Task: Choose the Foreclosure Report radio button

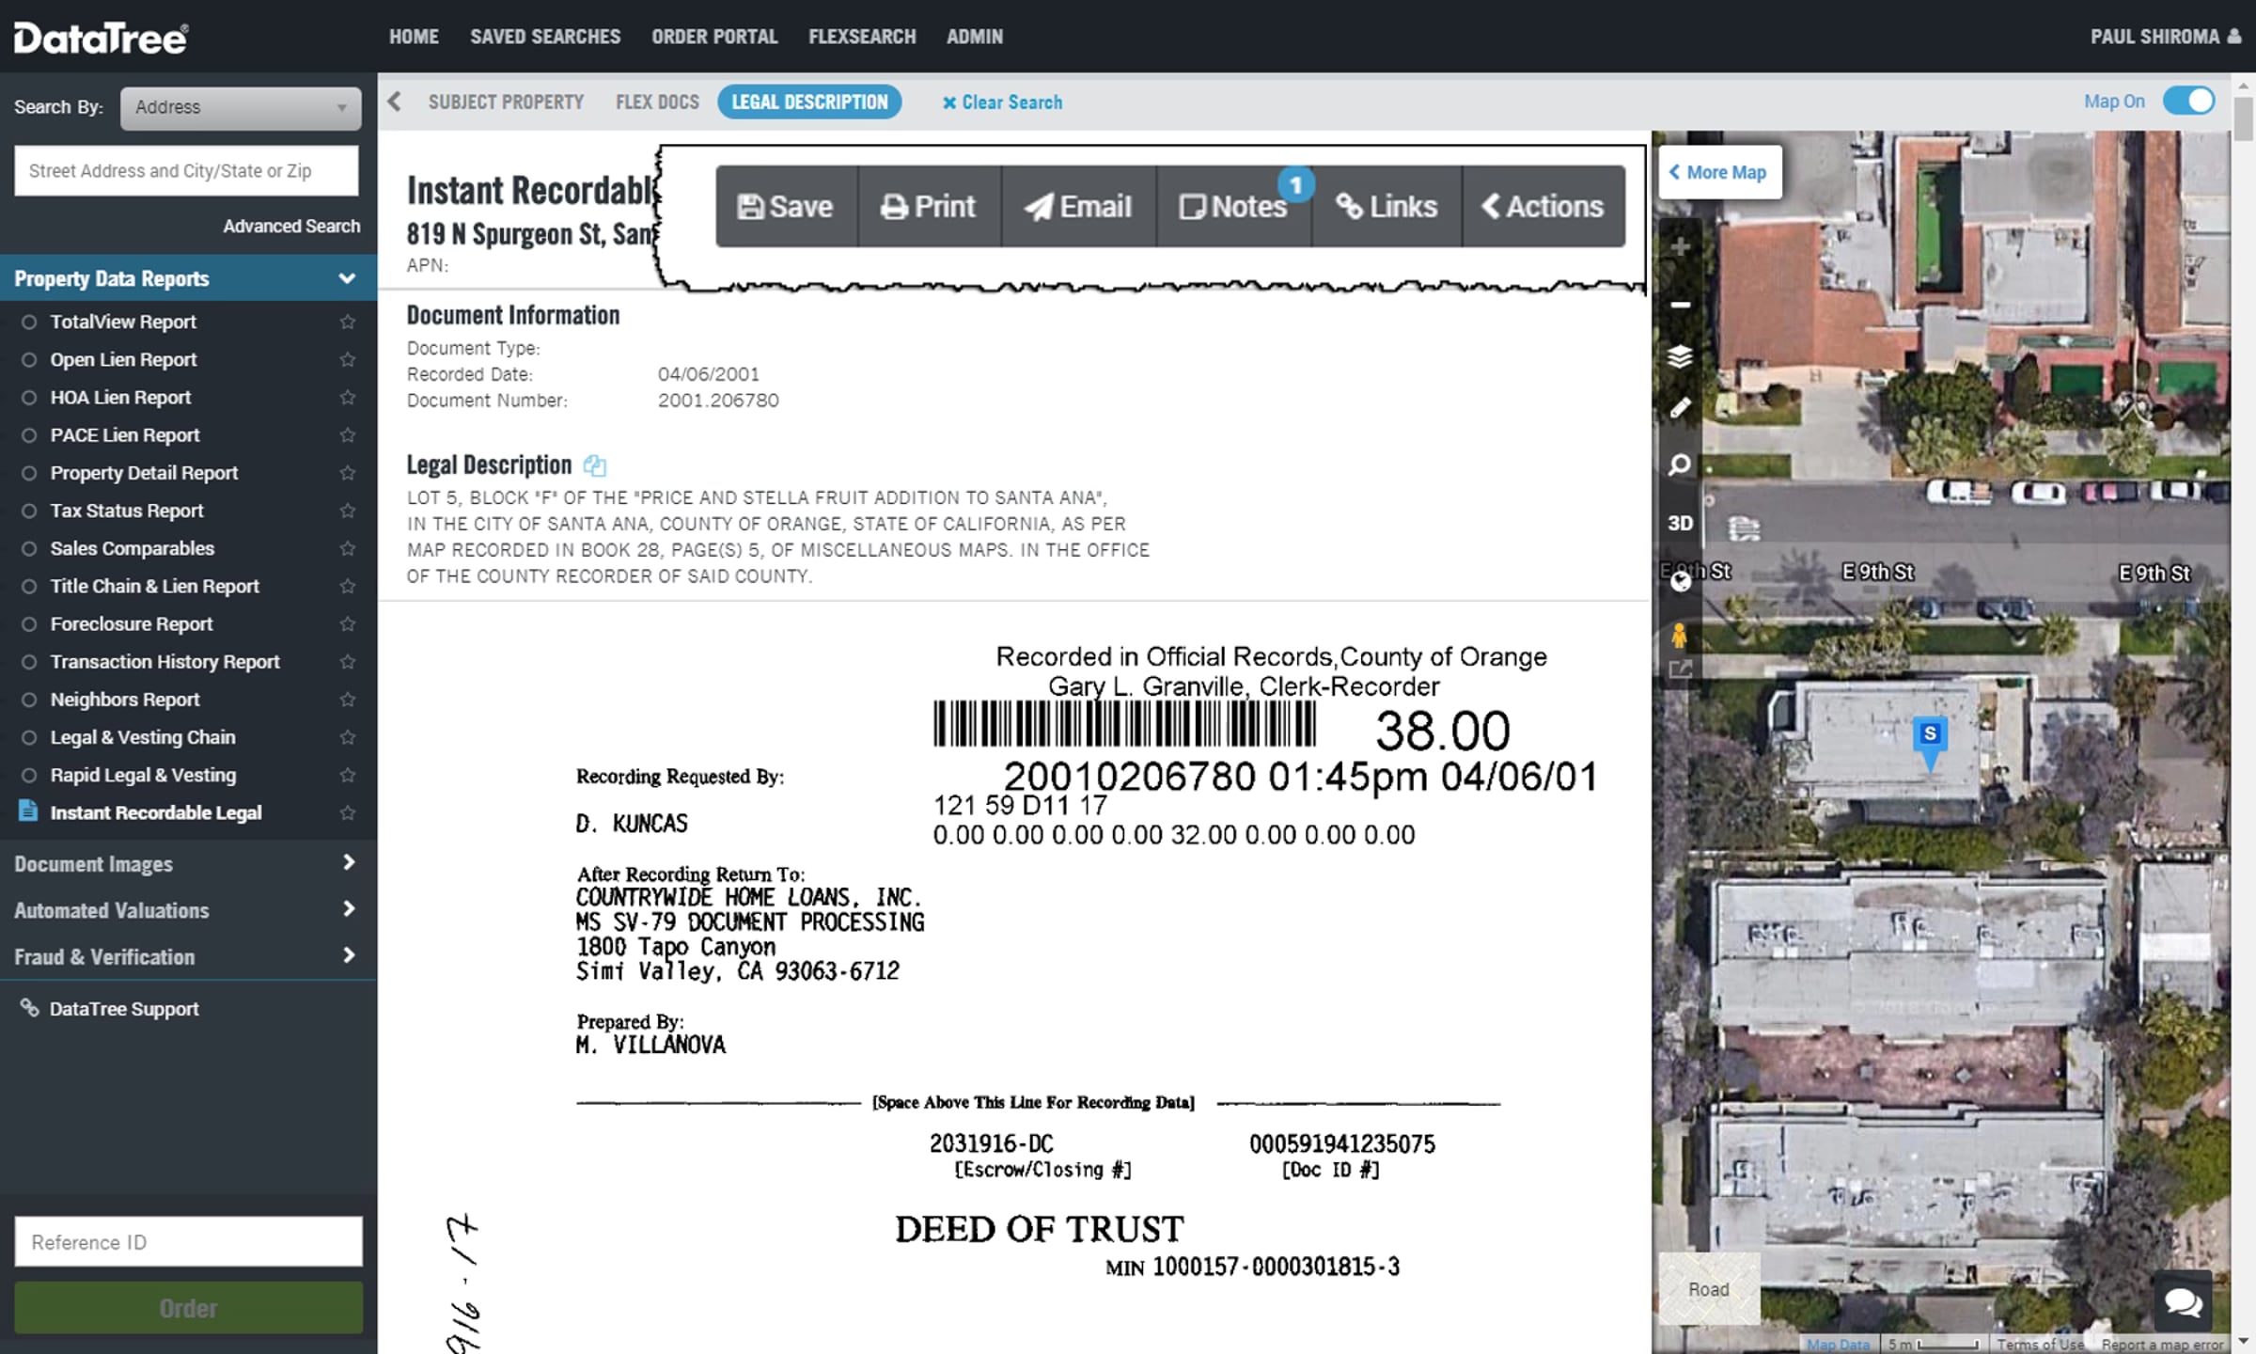Action: [x=29, y=624]
